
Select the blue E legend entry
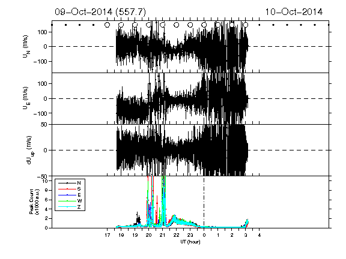click(x=70, y=195)
